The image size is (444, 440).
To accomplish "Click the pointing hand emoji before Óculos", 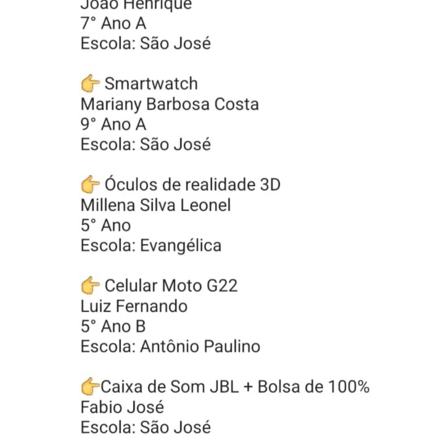I will 90,184.
